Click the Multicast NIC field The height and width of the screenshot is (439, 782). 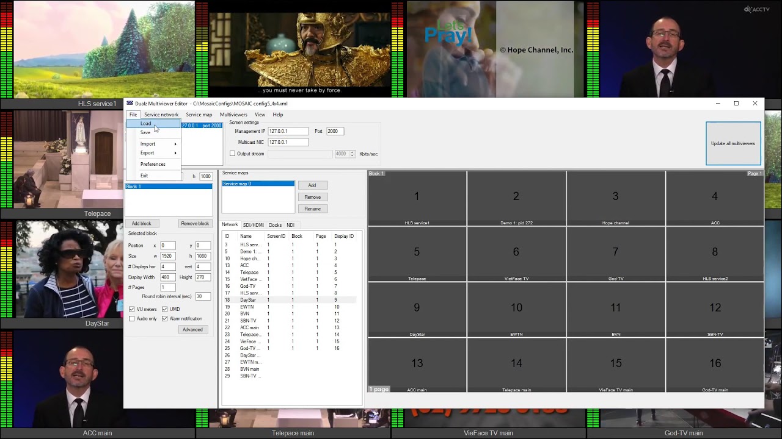click(288, 142)
